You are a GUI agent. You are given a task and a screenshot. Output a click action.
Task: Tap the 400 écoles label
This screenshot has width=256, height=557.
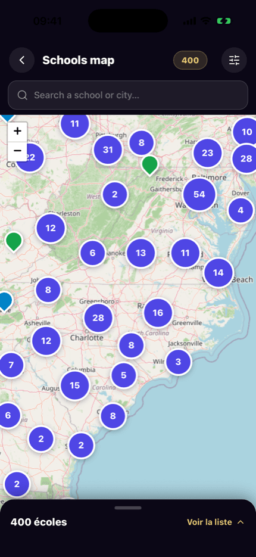coord(39,522)
